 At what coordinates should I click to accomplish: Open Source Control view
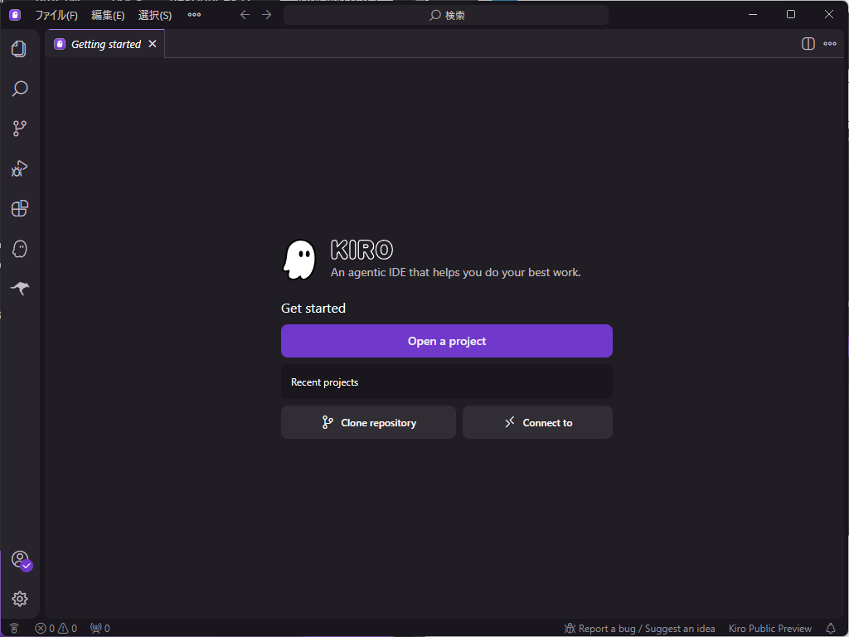[20, 129]
